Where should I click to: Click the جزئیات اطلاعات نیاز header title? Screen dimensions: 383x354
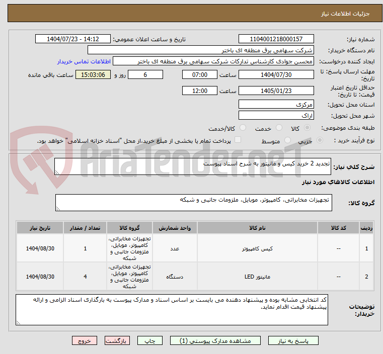(345, 14)
